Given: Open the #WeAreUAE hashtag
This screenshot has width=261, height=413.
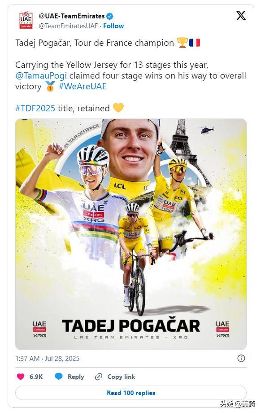Looking at the screenshot, I should (83, 86).
